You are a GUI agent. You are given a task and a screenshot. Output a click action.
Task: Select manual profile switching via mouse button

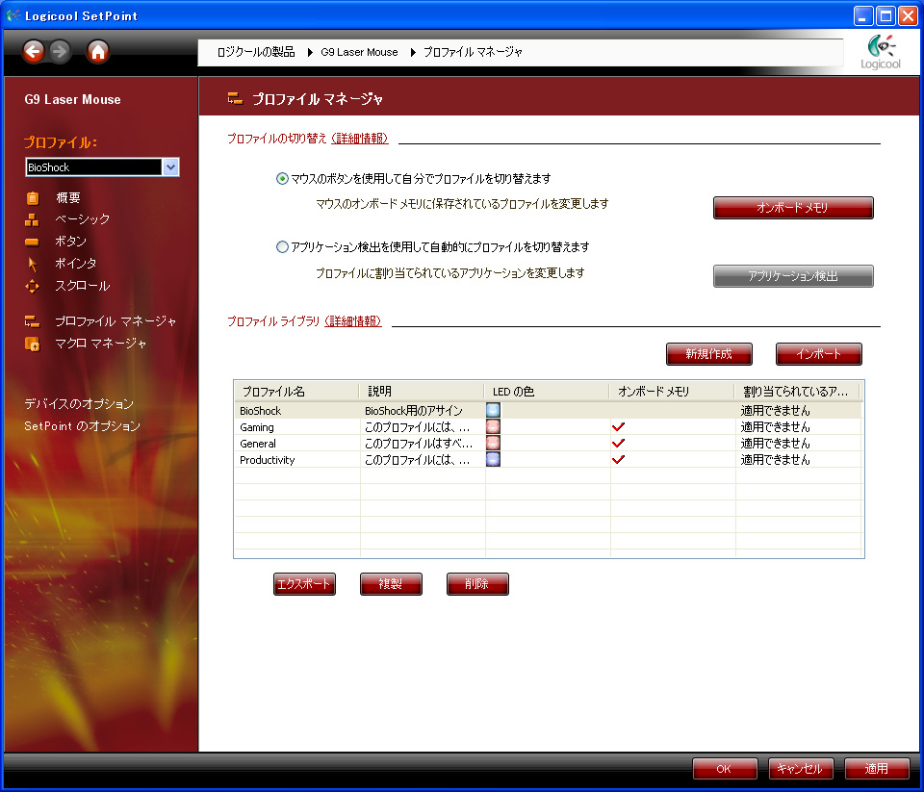[282, 179]
